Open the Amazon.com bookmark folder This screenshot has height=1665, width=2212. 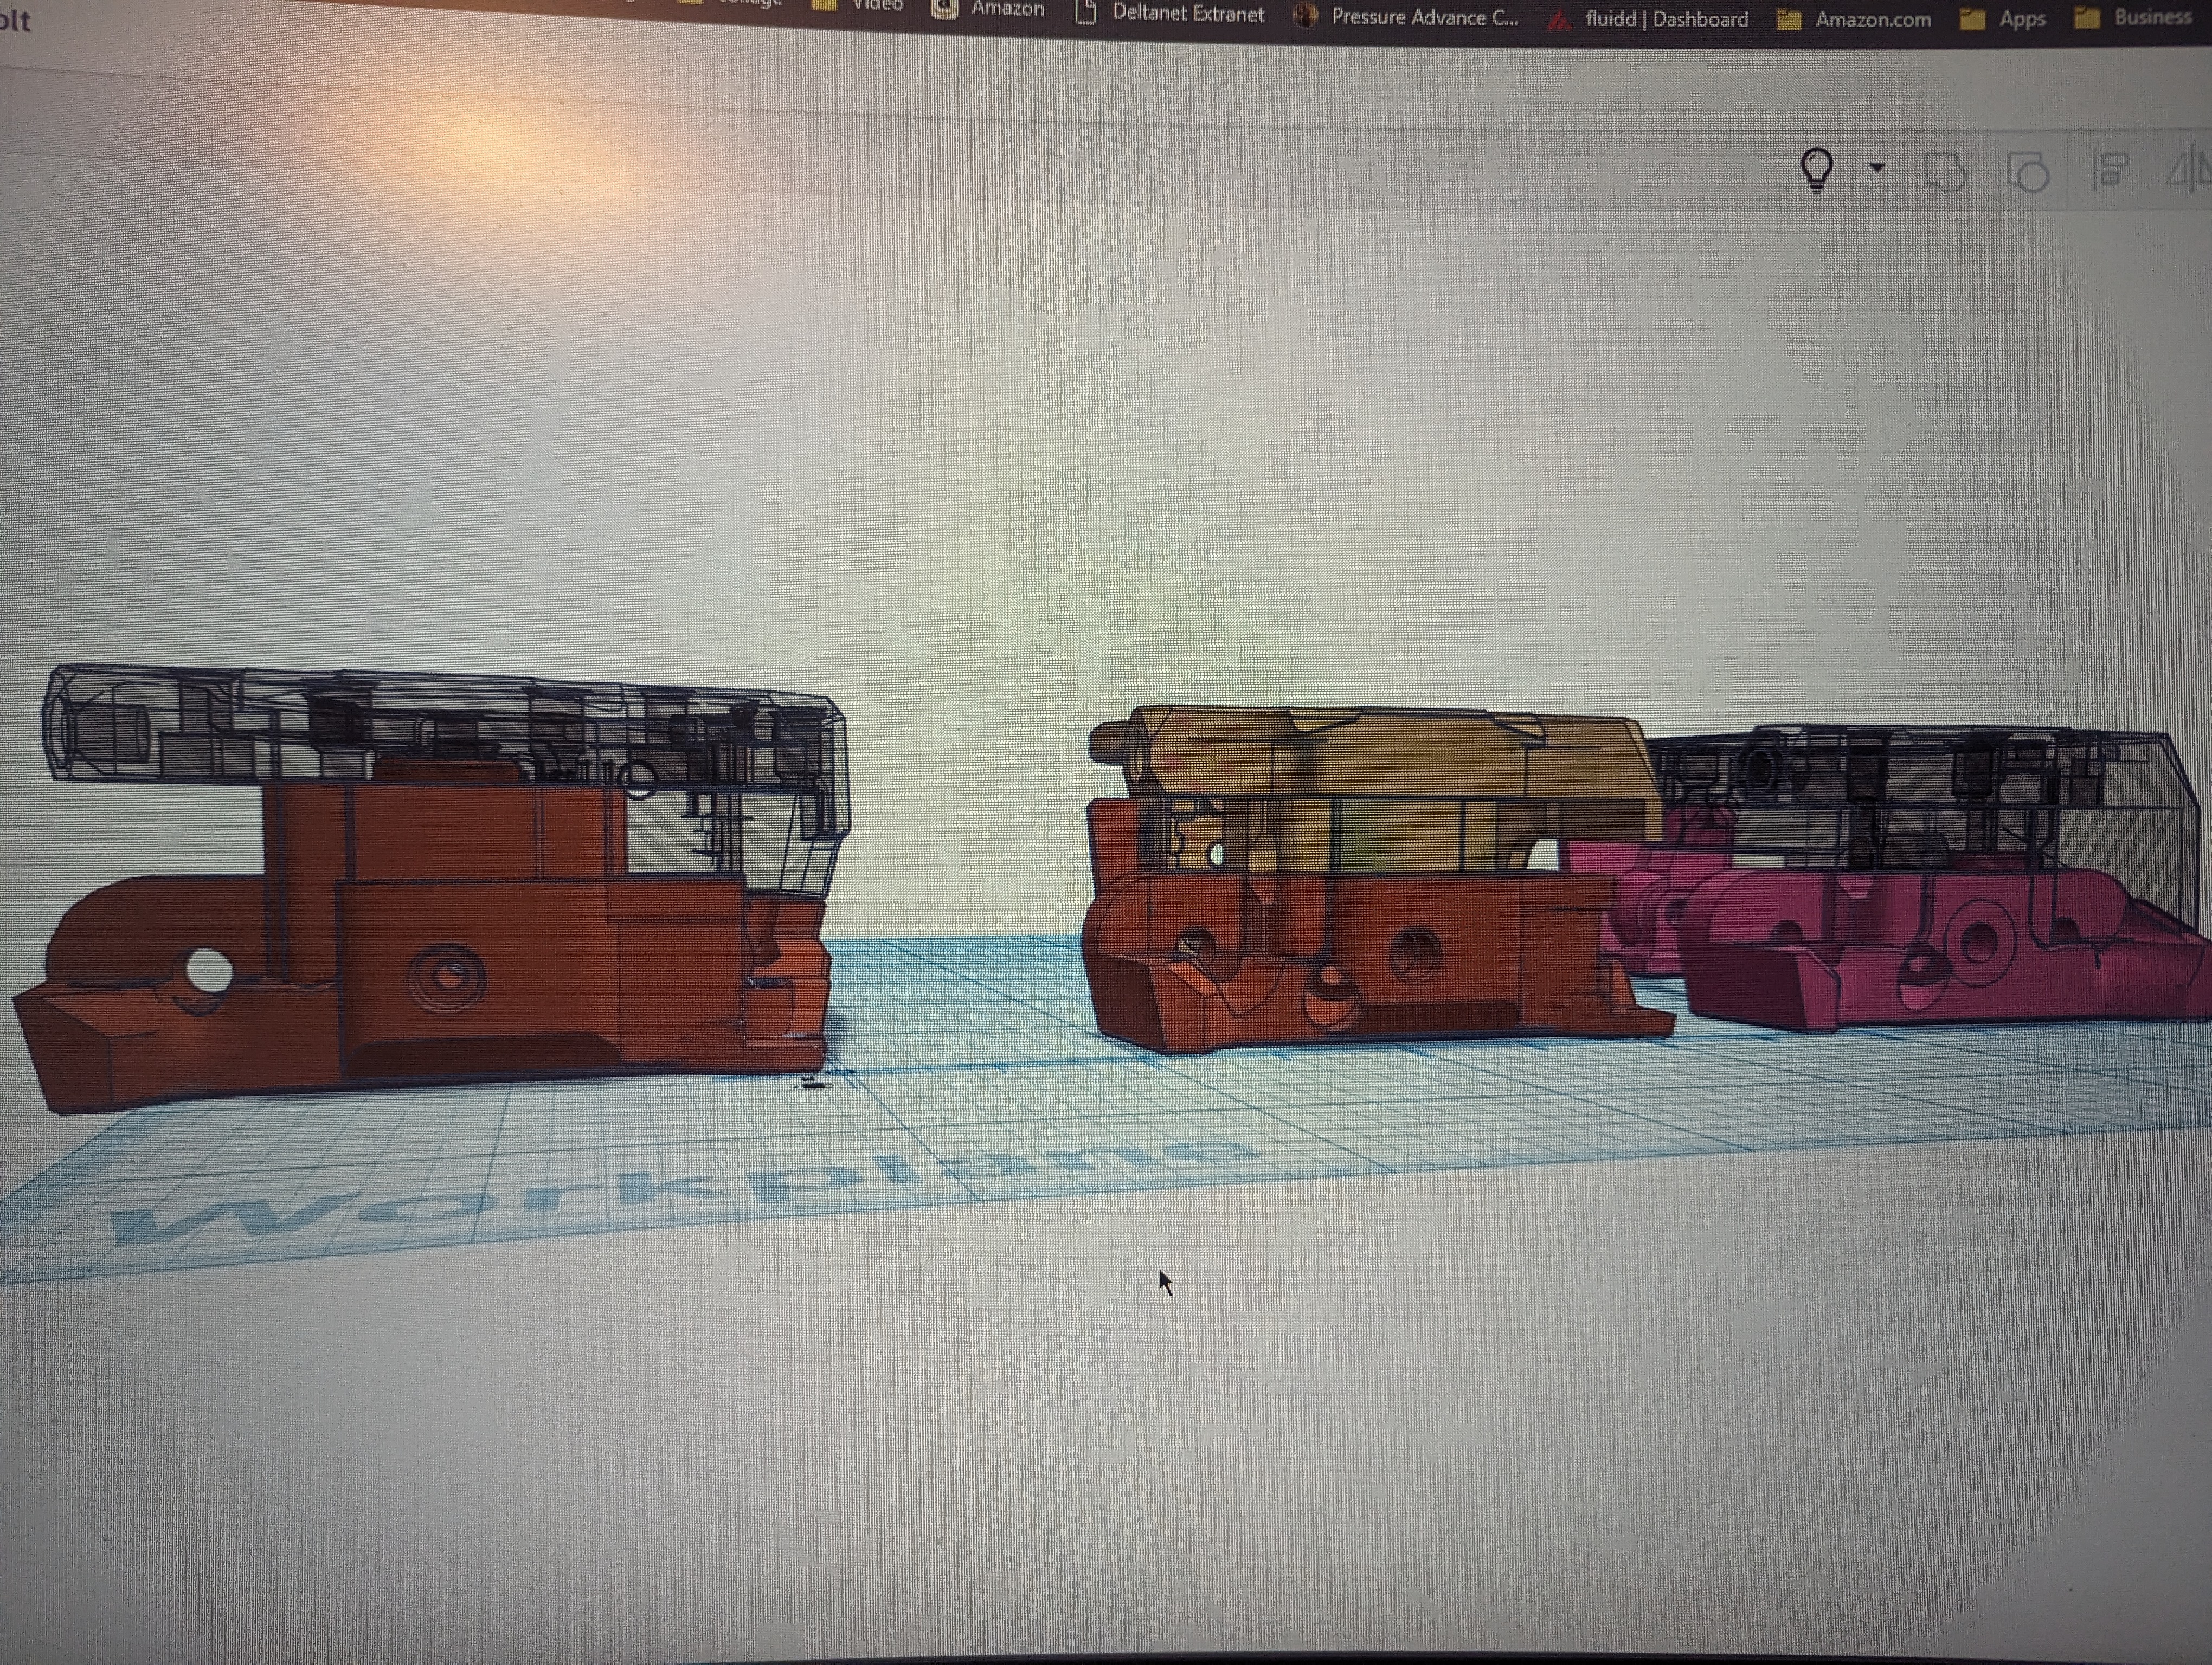tap(1854, 19)
